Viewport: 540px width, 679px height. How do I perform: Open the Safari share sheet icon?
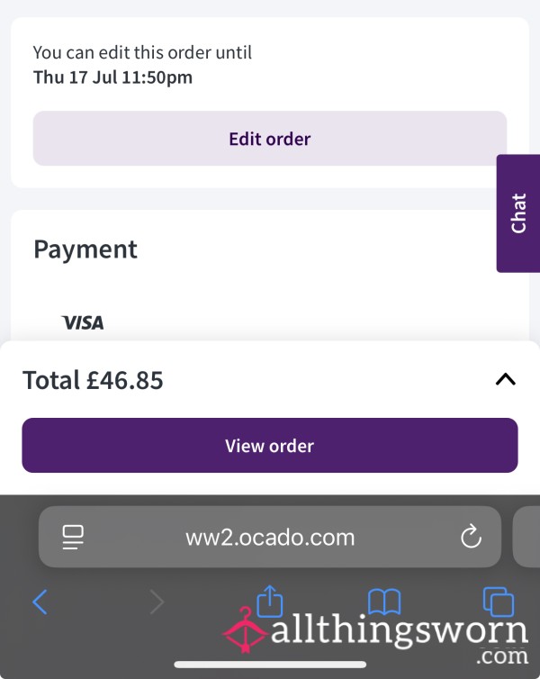coord(270,600)
